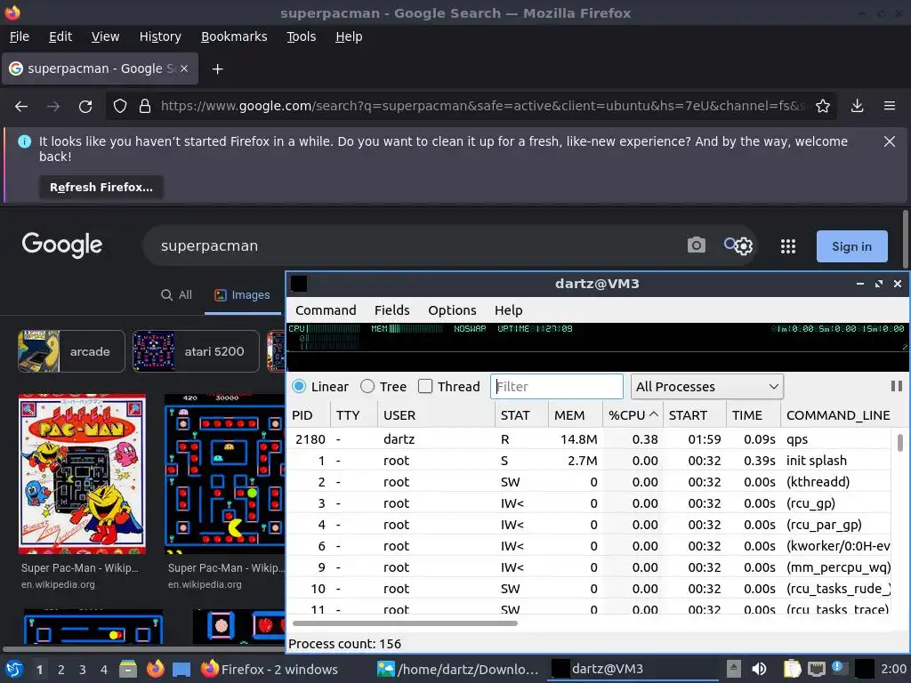Open the qps Help menu

508,310
